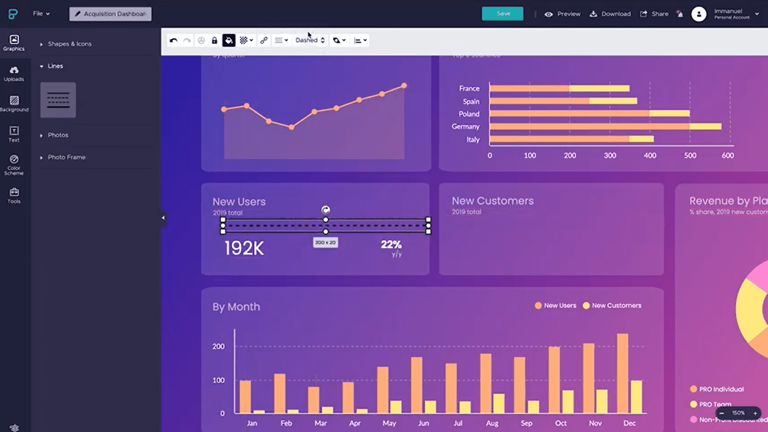The height and width of the screenshot is (432, 768).
Task: Expand the Photo Frame section
Action: click(x=66, y=157)
